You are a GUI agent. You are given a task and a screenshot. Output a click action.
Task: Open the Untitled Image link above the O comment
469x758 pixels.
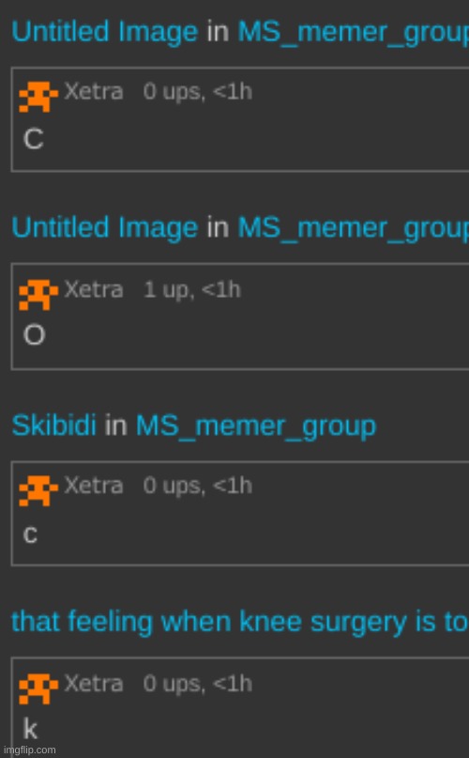coord(104,227)
